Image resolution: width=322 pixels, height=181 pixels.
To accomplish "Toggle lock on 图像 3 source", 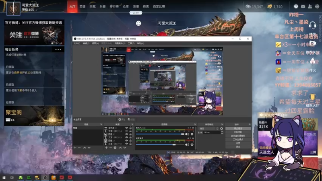I will click(x=130, y=140).
